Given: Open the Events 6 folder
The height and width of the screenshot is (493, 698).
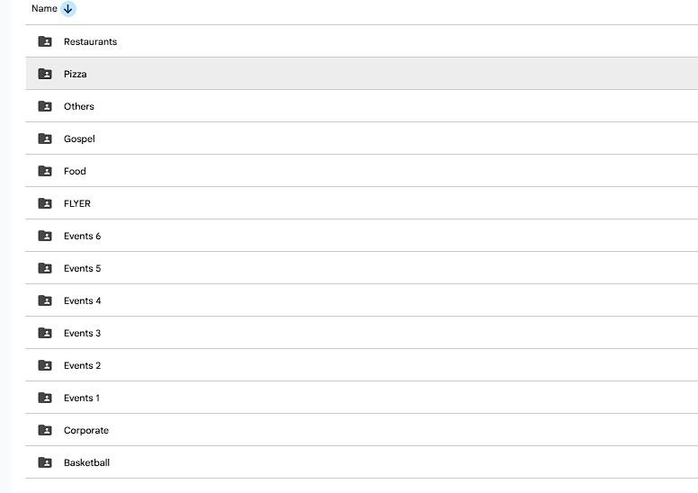Looking at the screenshot, I should pyautogui.click(x=82, y=236).
